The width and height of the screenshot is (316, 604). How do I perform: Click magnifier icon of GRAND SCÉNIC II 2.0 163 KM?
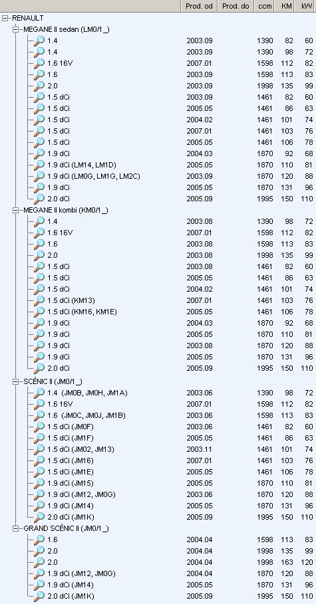tap(39, 562)
